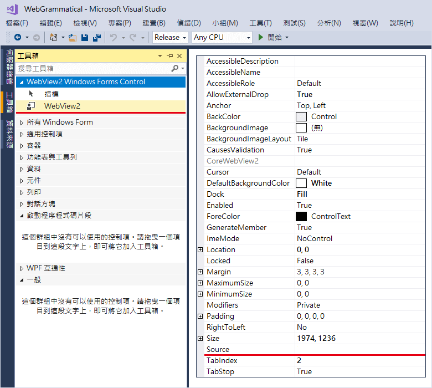Image resolution: width=432 pixels, height=388 pixels.
Task: Click the navigate forward arrow icon
Action: [x=37, y=38]
